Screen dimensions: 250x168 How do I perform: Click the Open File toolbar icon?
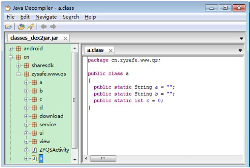pyautogui.click(x=8, y=27)
